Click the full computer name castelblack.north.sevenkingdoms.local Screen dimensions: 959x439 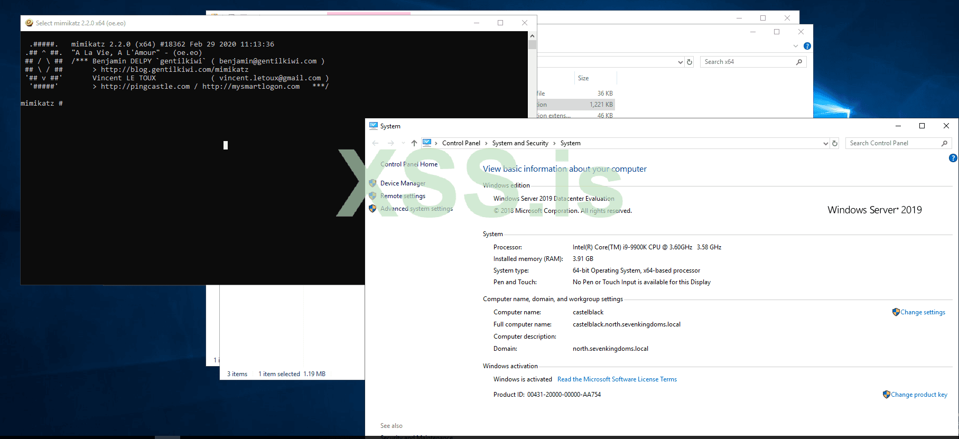pyautogui.click(x=627, y=324)
